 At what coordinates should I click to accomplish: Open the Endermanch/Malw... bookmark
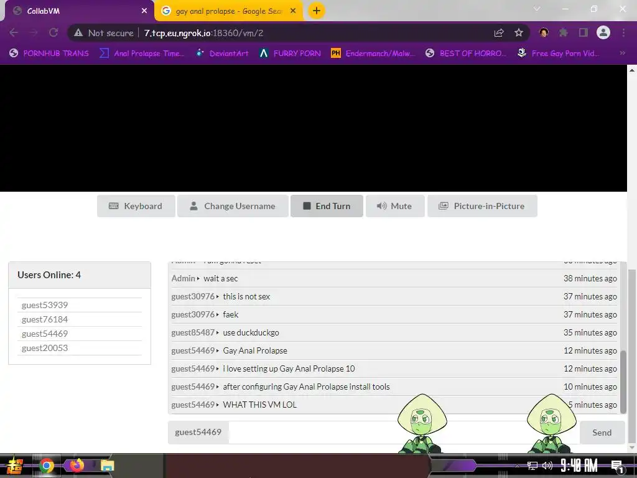pyautogui.click(x=373, y=54)
